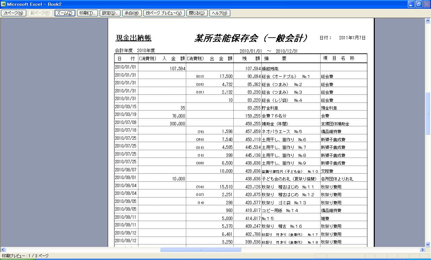Click the 次ページ(N) button

coord(13,13)
